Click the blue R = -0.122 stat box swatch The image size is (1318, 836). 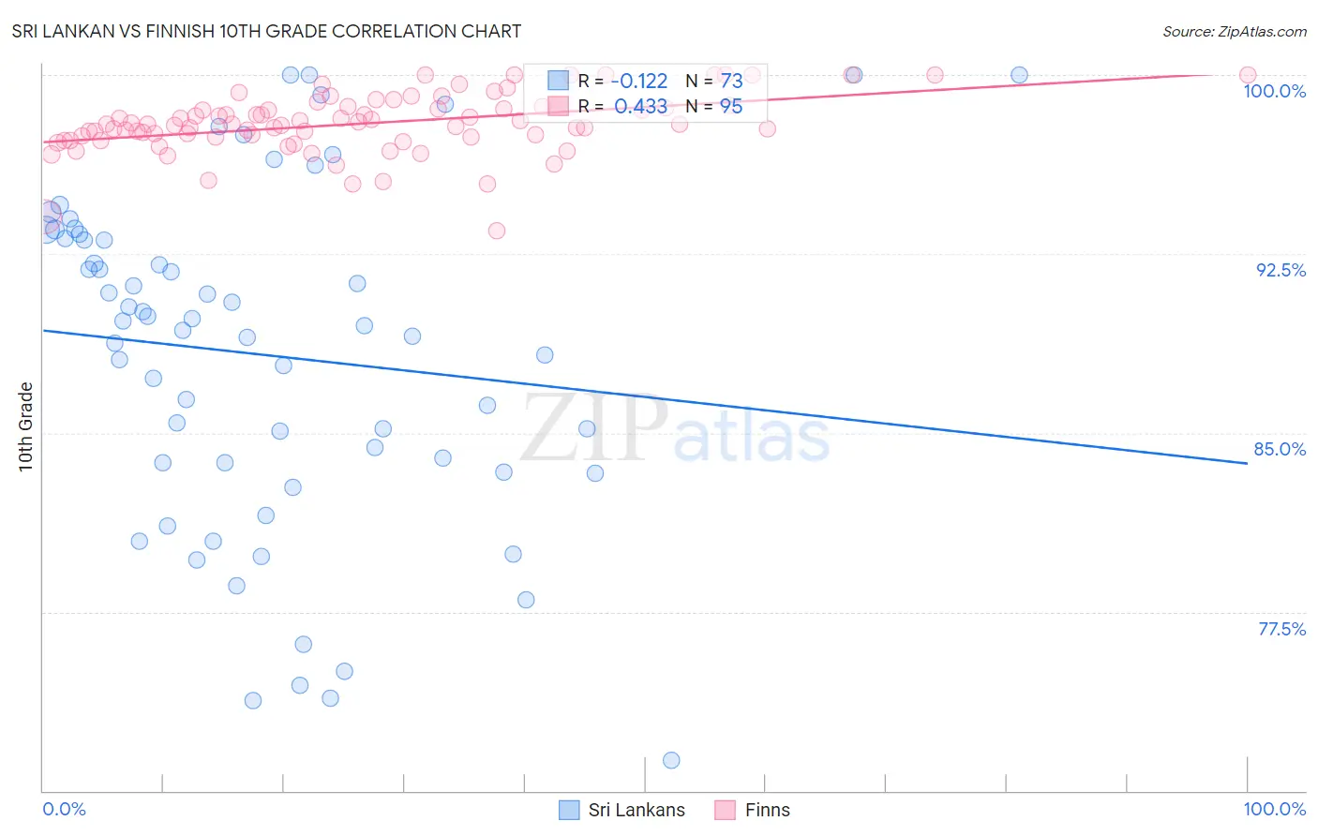tap(558, 81)
